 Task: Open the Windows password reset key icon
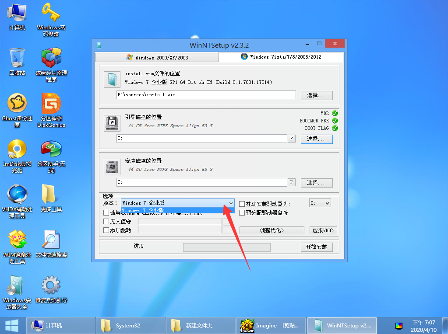(x=51, y=13)
